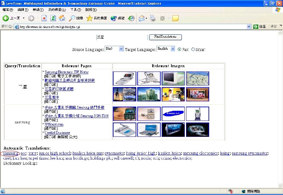The image size is (283, 195).
Task: Open the address bar URL dropdown arrow
Action: pos(249,27)
